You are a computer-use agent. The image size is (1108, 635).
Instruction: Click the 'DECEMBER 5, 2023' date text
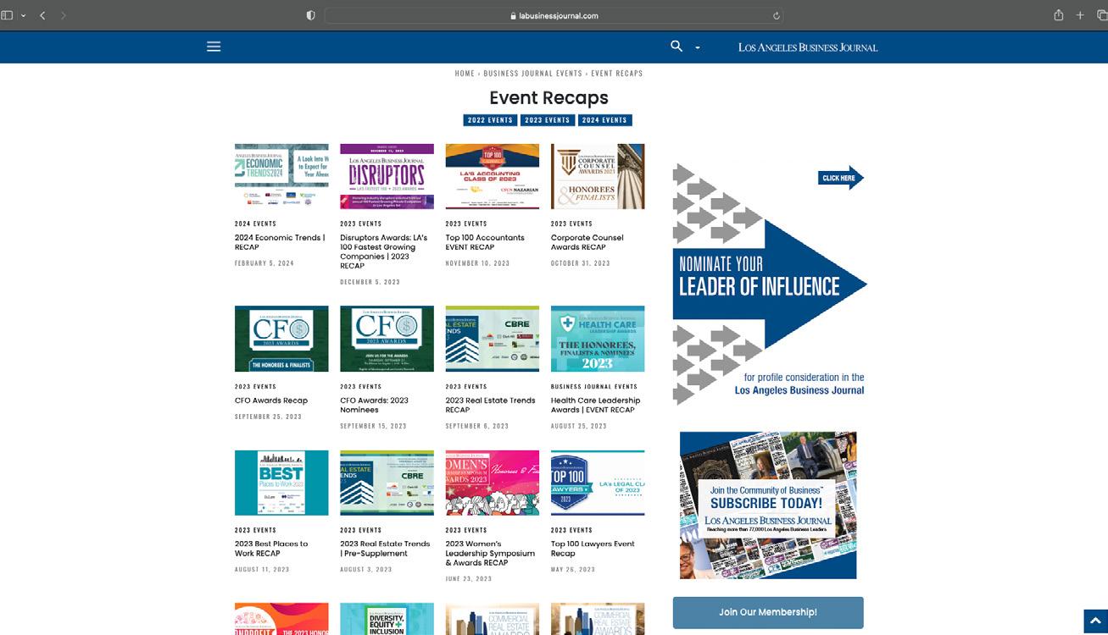370,282
